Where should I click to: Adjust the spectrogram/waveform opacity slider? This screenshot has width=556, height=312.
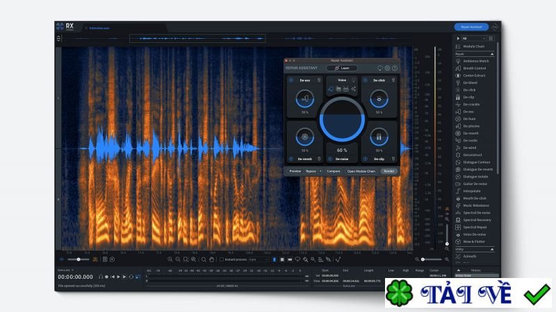pyautogui.click(x=79, y=259)
